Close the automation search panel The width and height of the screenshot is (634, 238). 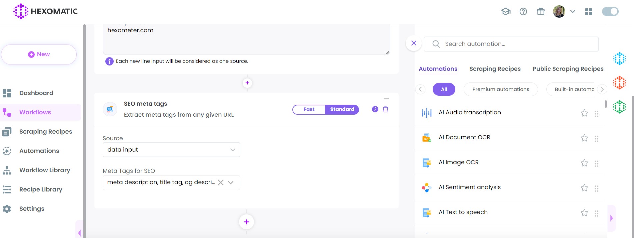414,43
